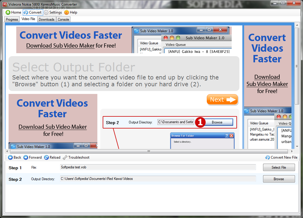The width and height of the screenshot is (303, 218).
Task: Click the lower 'Step 2' label beside the Red Kawa\Videos path
Action: 15,179
